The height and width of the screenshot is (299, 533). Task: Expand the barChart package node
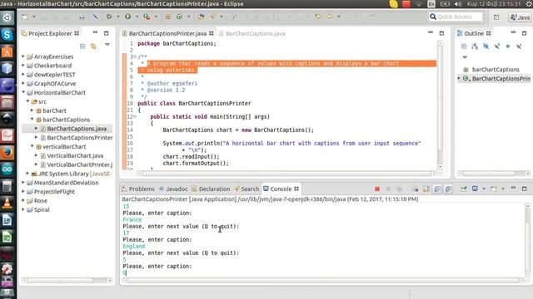[32, 110]
